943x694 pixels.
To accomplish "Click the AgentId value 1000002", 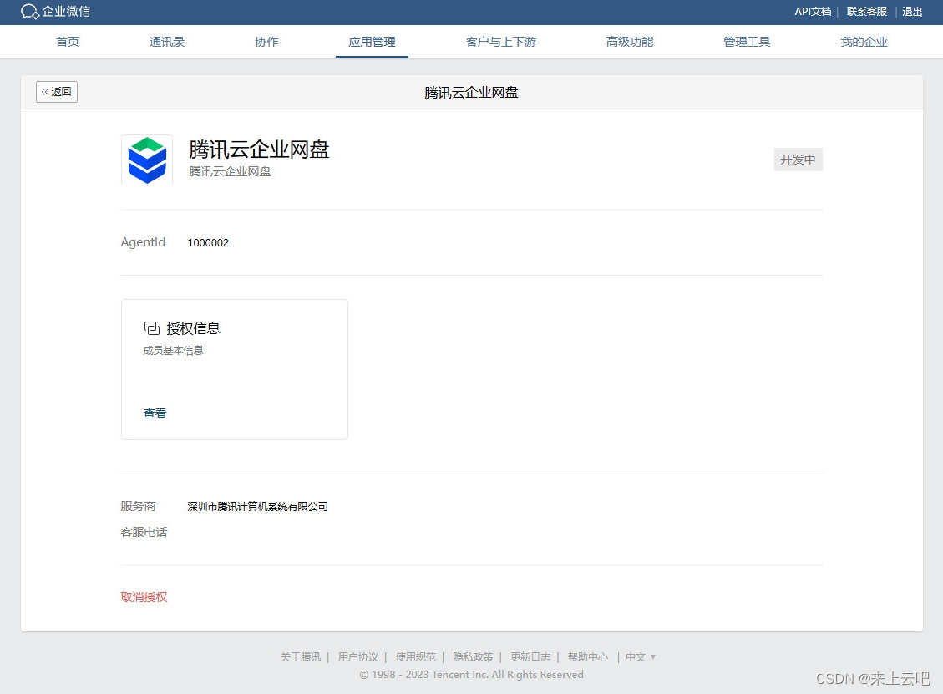I will tap(208, 242).
